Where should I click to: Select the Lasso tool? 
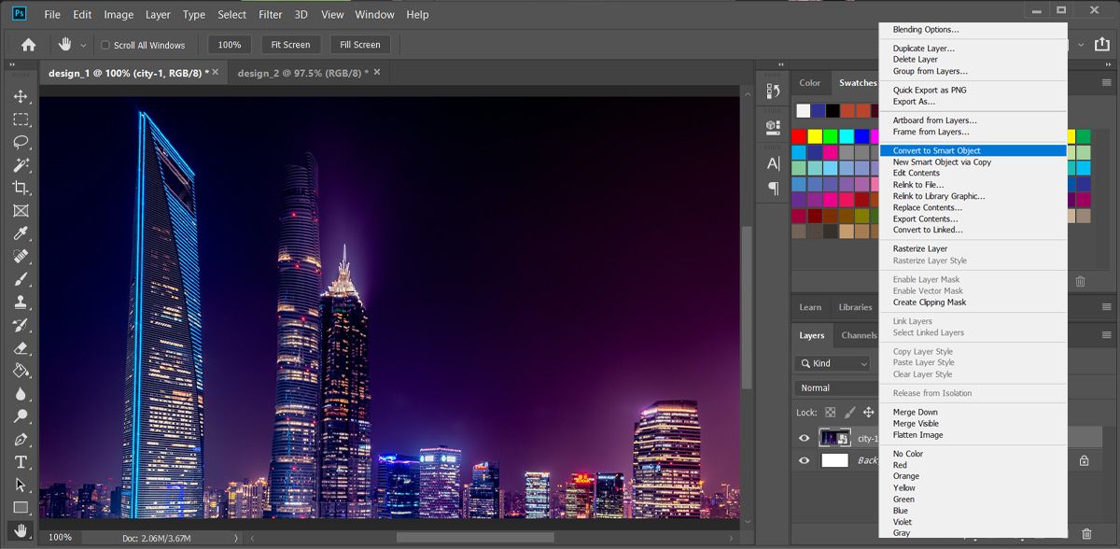(x=21, y=142)
